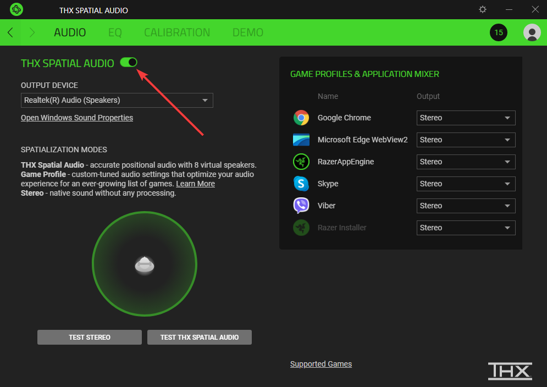Click the RazerAppEngine icon
This screenshot has height=387, width=547.
301,162
